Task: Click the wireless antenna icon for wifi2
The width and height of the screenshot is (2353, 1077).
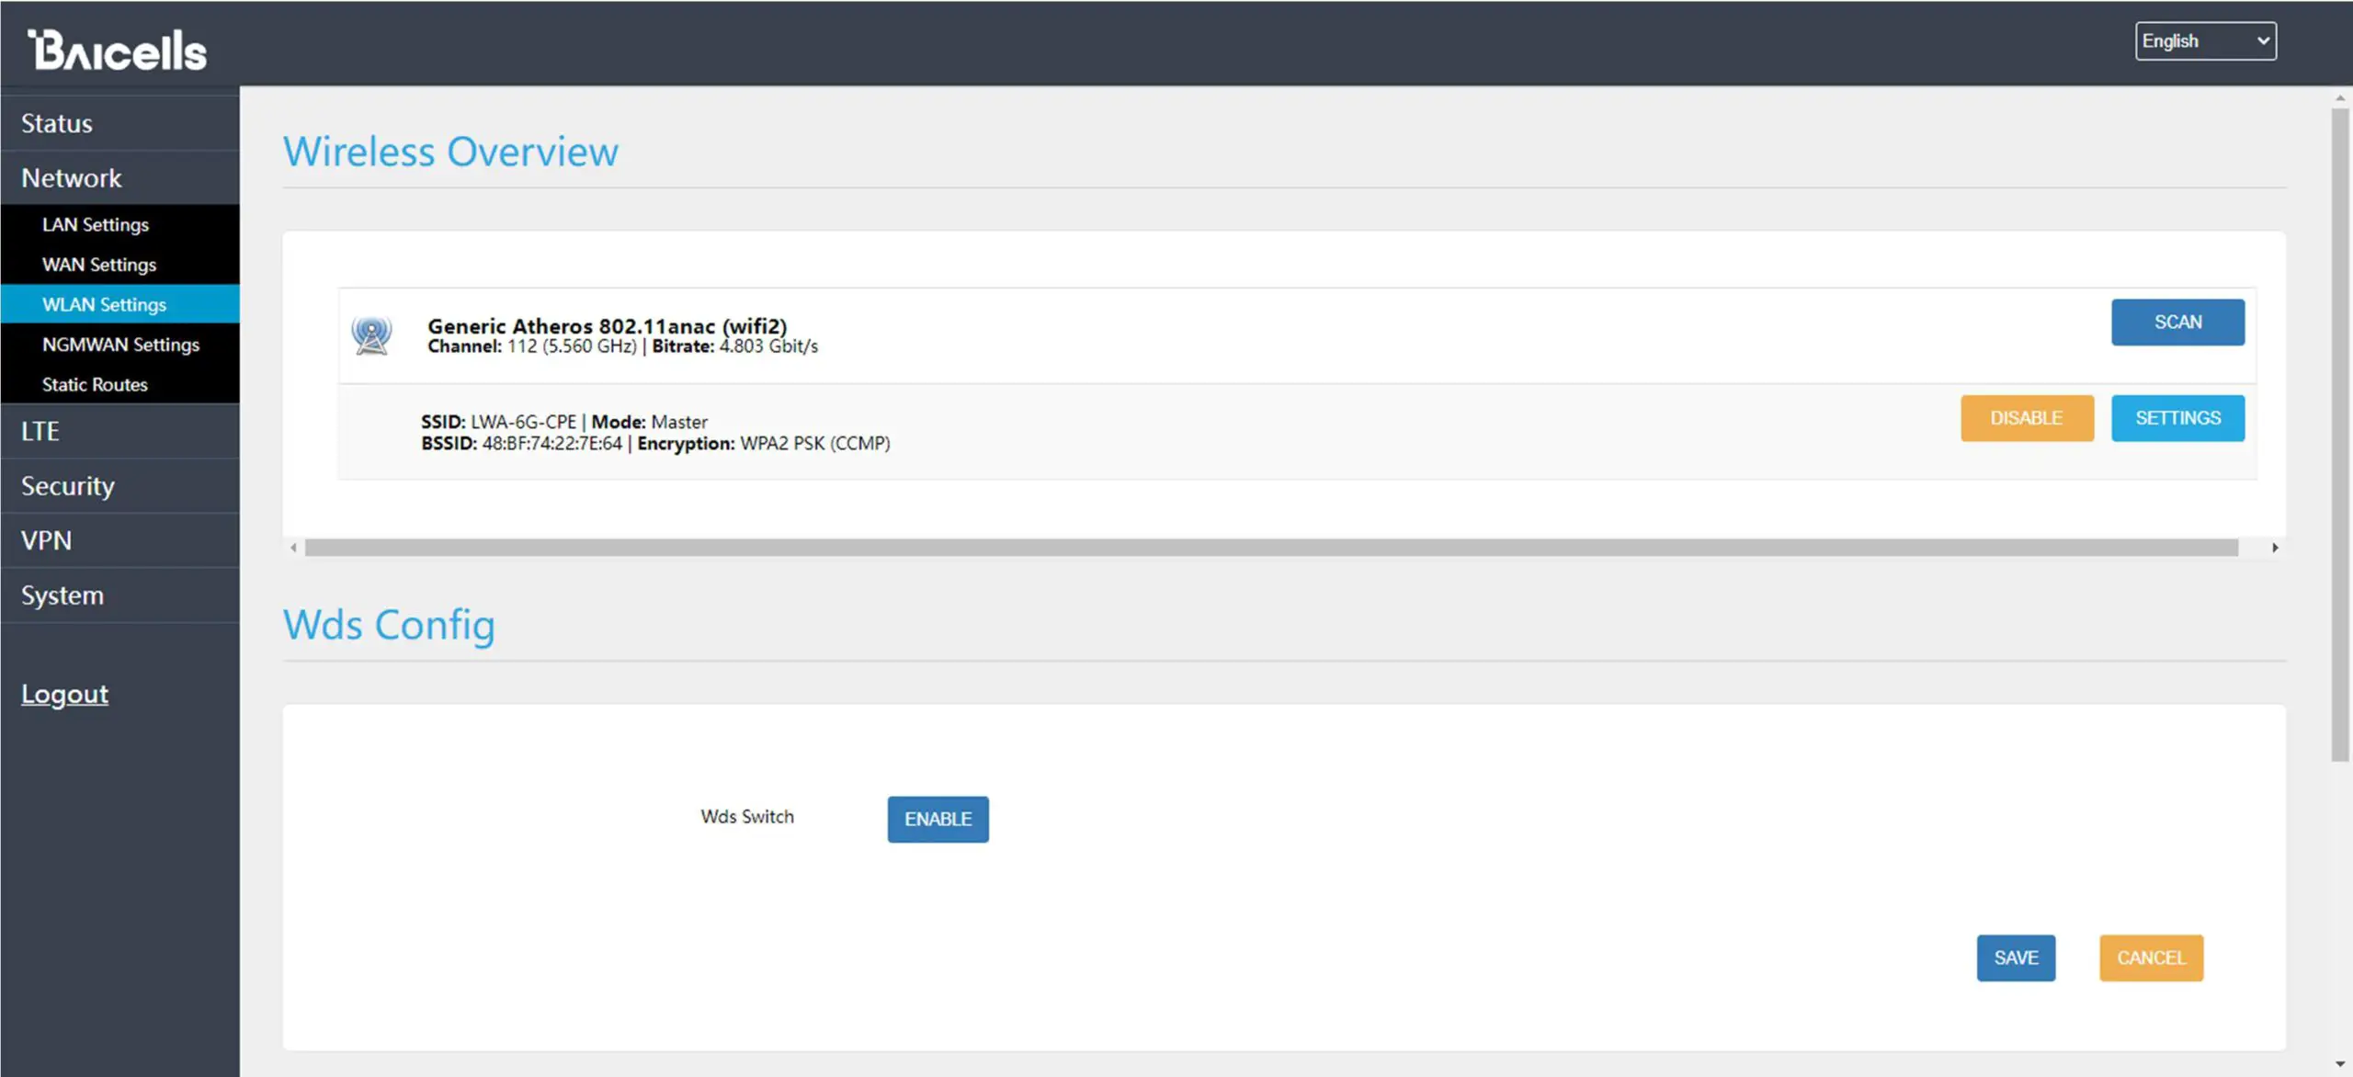Action: [x=371, y=335]
